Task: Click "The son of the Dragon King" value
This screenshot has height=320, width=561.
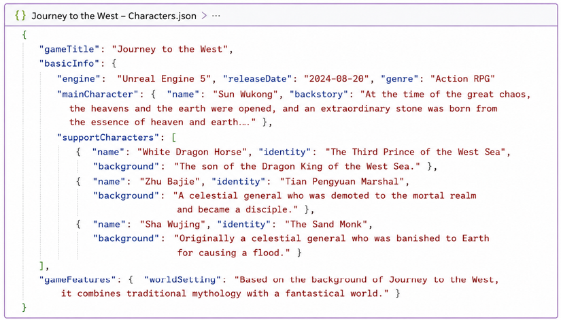Action: click(297, 167)
